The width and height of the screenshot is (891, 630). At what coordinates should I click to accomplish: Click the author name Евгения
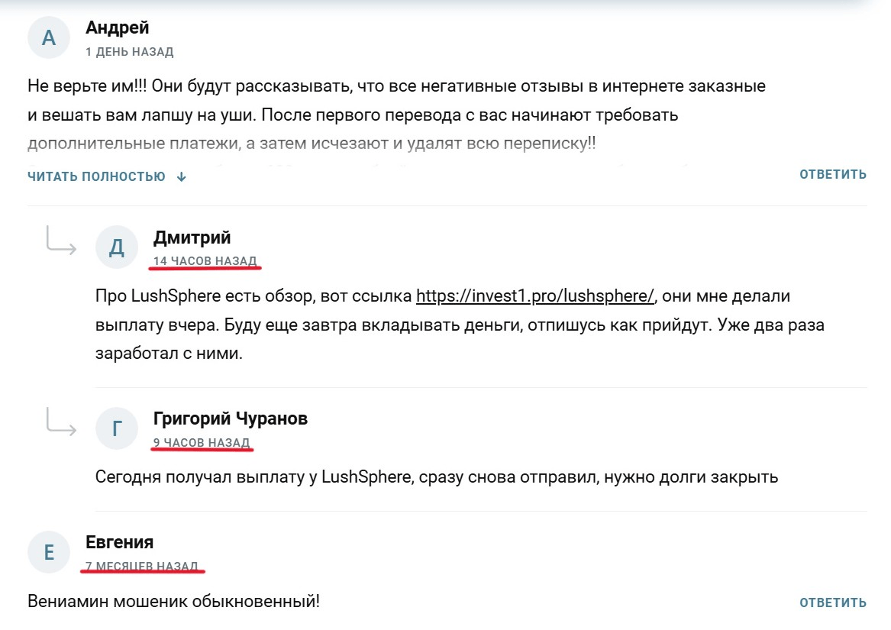tap(120, 542)
